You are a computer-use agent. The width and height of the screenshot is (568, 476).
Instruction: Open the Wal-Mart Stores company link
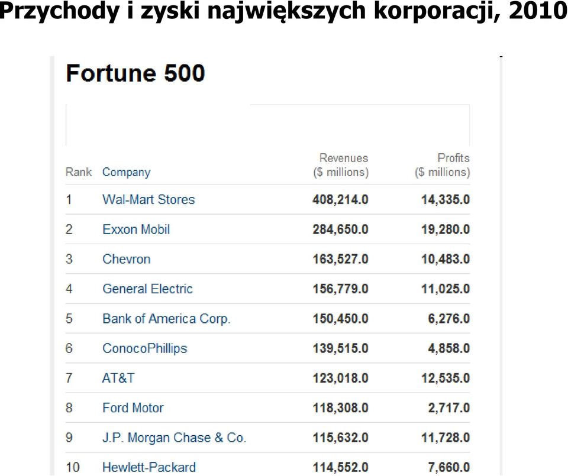pos(149,199)
